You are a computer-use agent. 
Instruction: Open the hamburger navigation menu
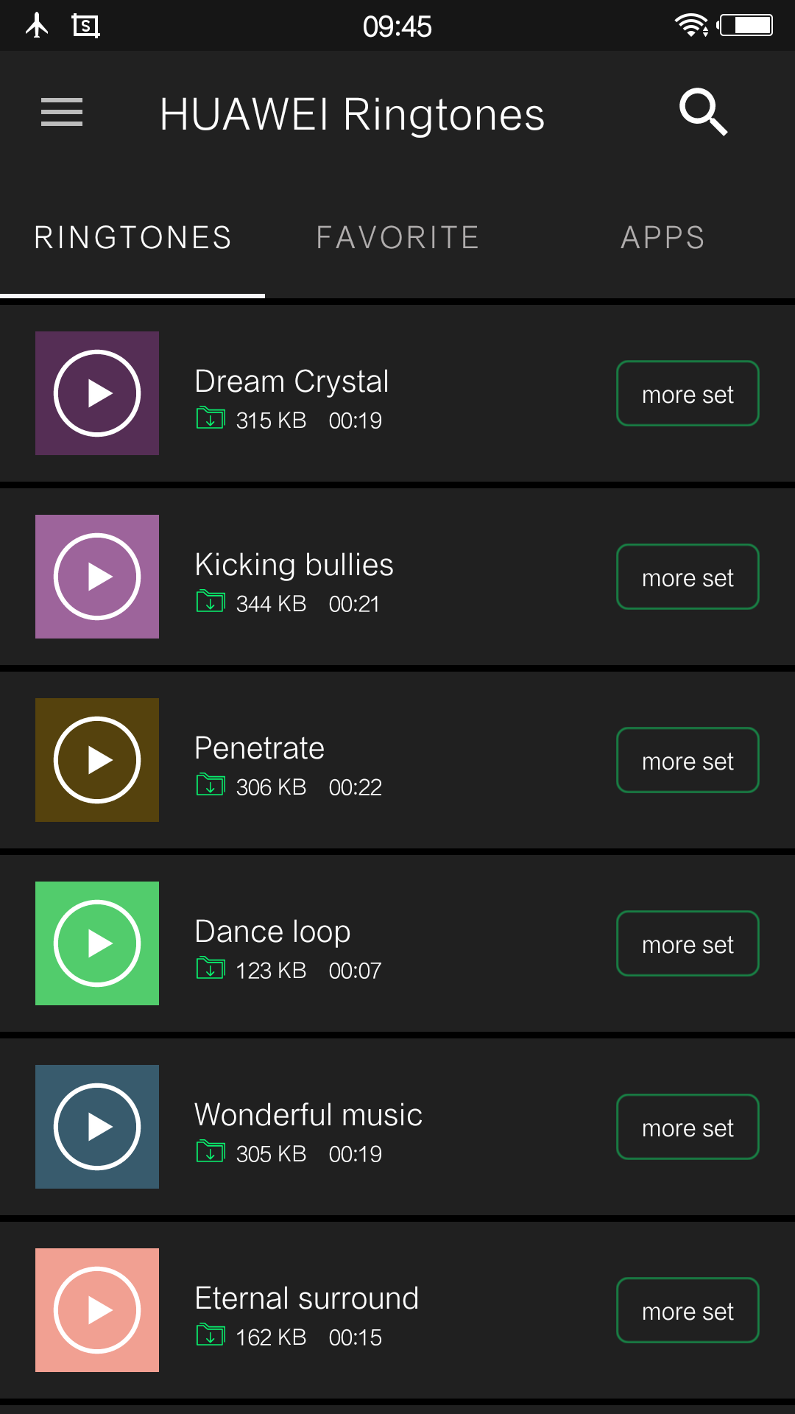62,113
